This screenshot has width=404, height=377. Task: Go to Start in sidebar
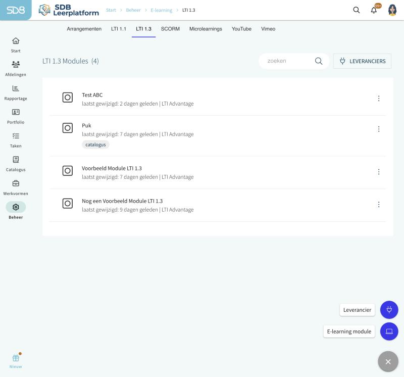(x=16, y=45)
